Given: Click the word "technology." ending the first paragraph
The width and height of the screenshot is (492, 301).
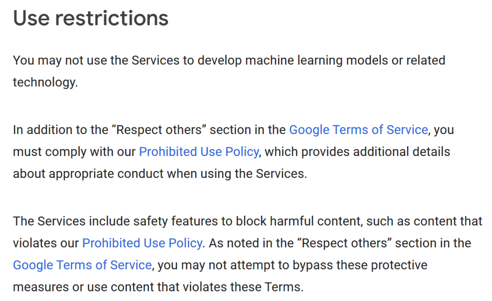Looking at the screenshot, I should [45, 82].
